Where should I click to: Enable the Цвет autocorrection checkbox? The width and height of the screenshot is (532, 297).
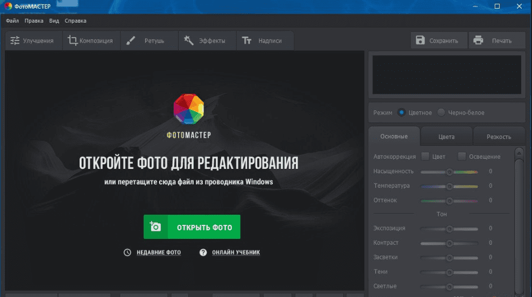click(425, 157)
